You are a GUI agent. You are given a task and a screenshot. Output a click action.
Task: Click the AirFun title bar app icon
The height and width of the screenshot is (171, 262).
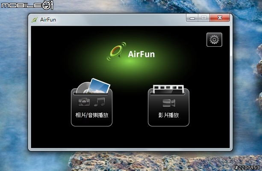coord(35,20)
